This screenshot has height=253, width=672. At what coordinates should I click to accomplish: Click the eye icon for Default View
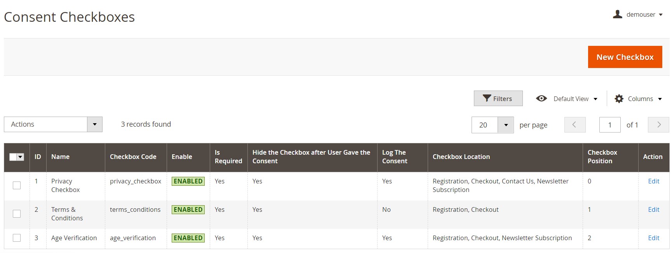[x=541, y=98]
